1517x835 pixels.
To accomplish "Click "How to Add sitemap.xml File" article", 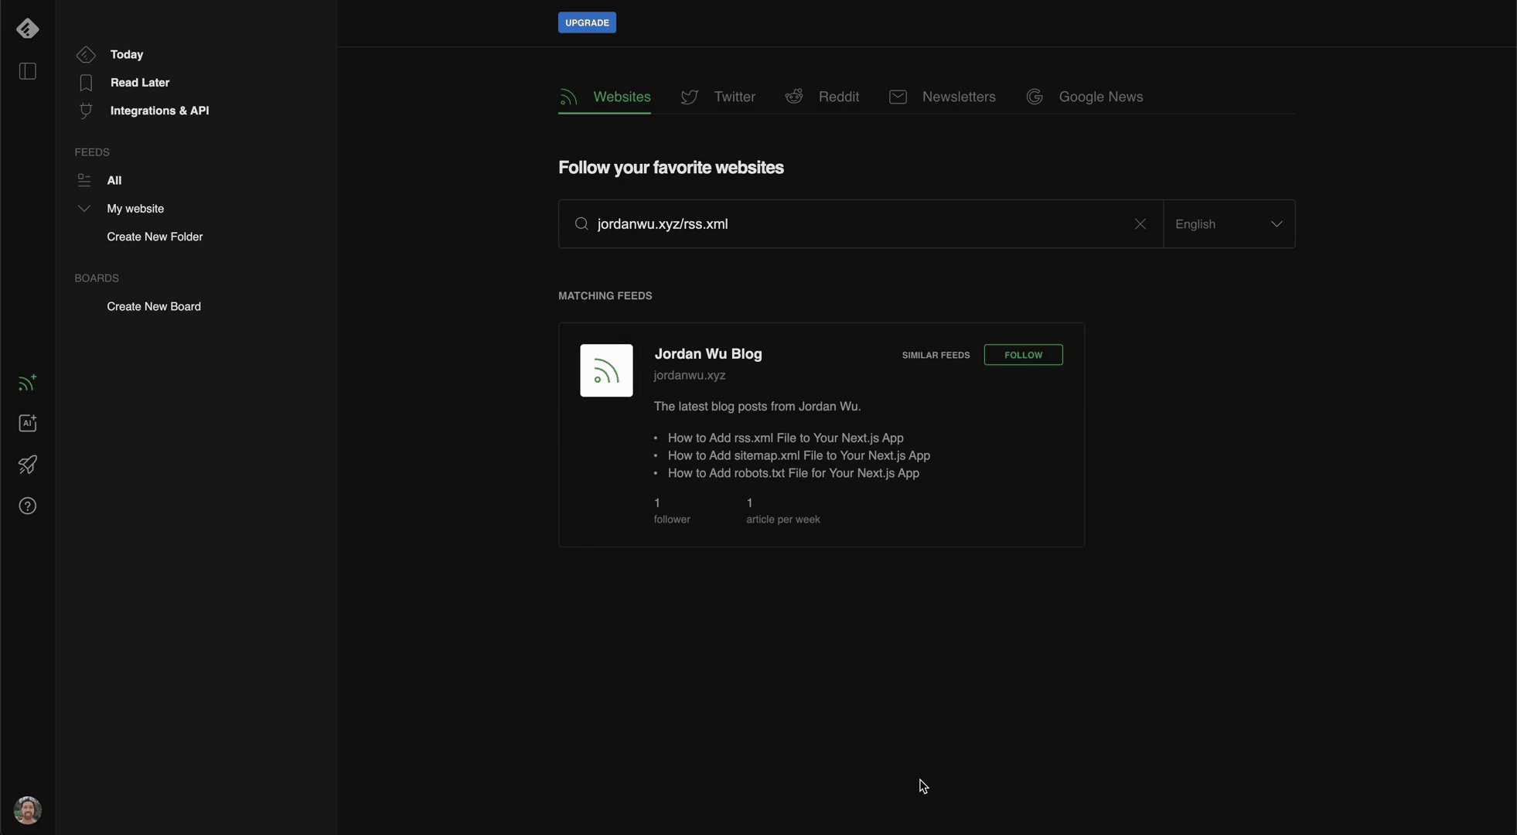I will click(x=799, y=455).
